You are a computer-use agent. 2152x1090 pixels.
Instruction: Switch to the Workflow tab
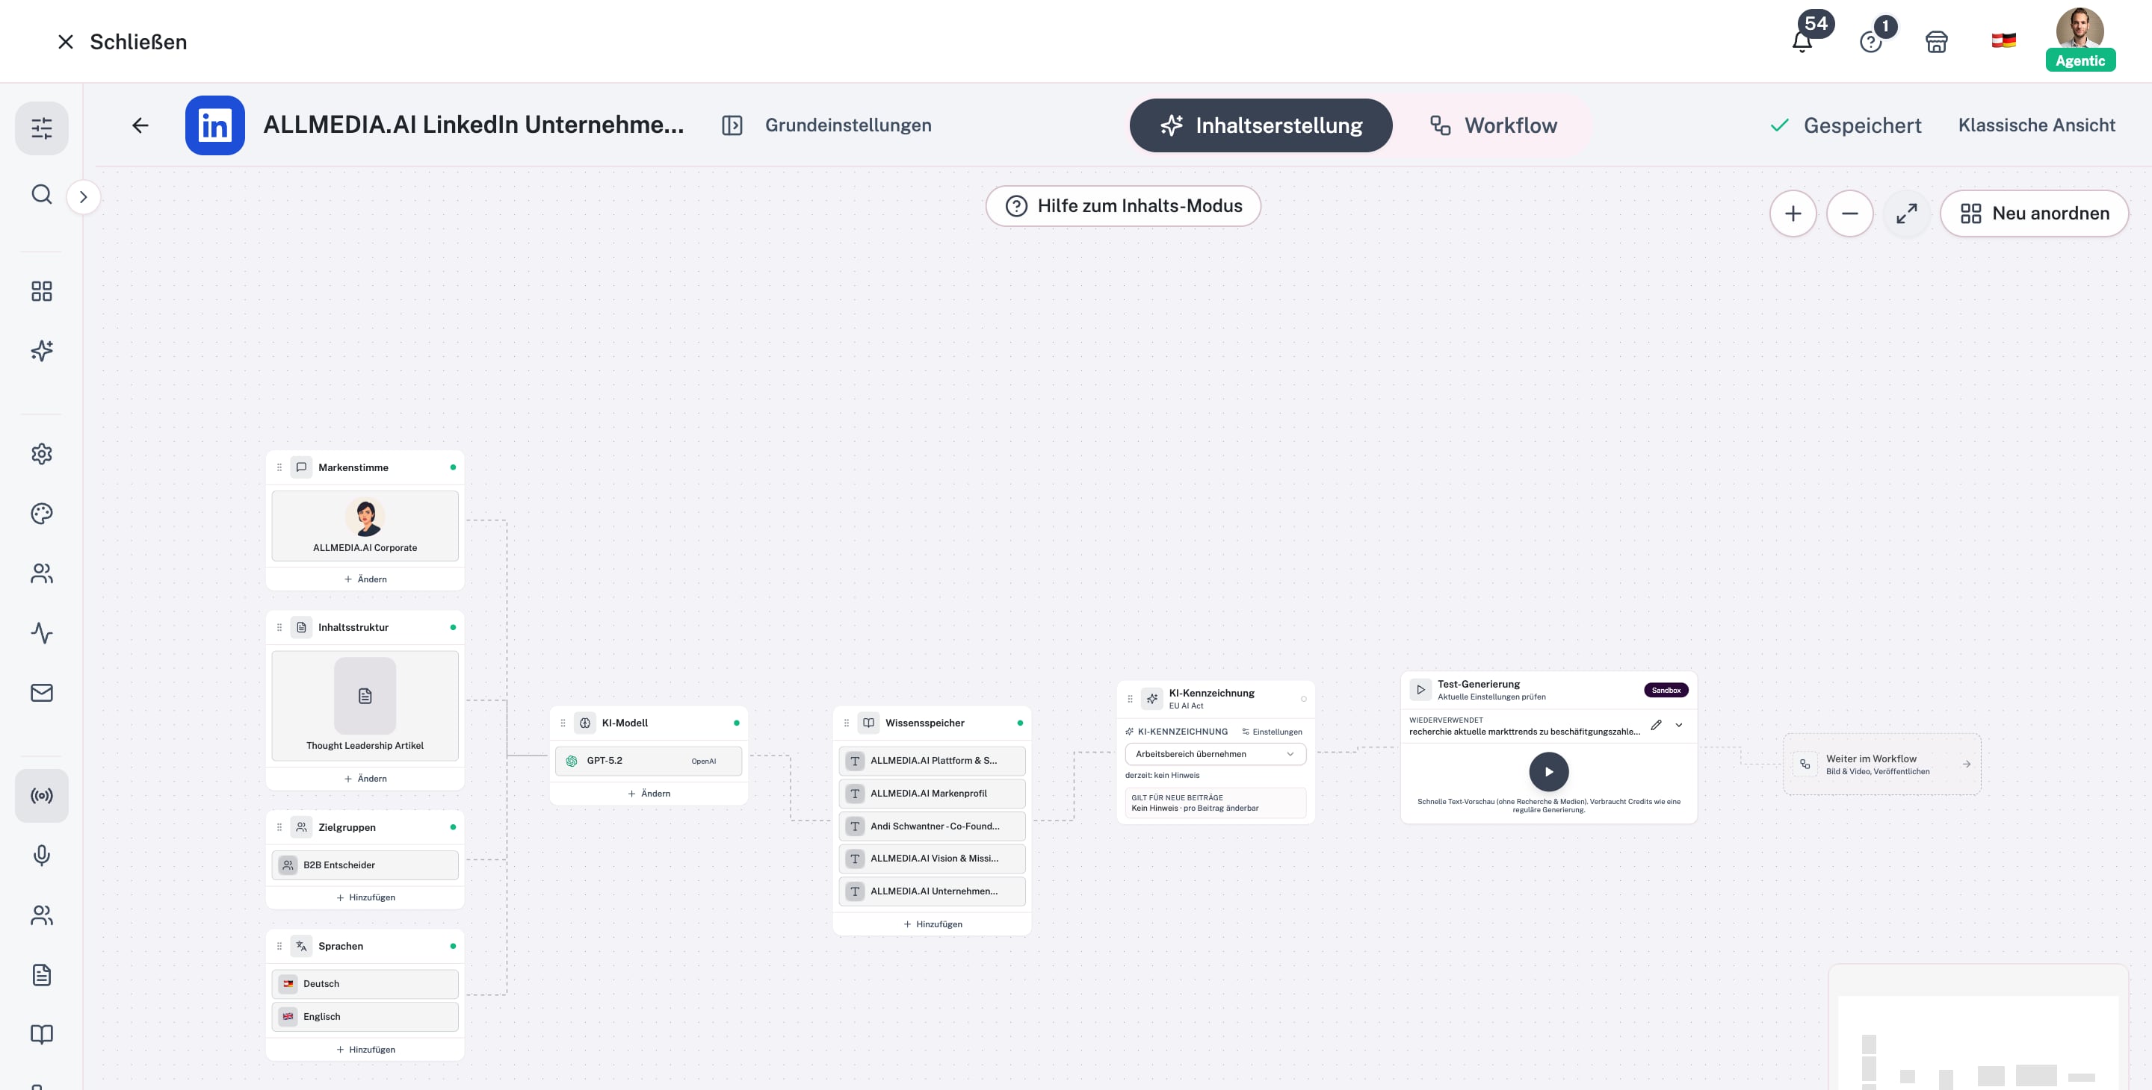tap(1494, 125)
